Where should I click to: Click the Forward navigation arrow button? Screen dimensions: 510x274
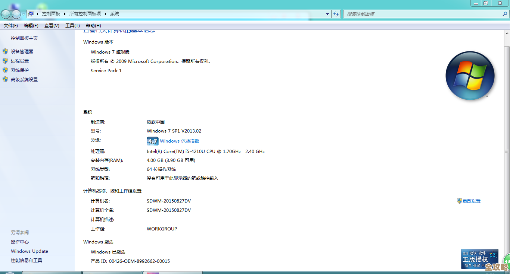pyautogui.click(x=16, y=14)
